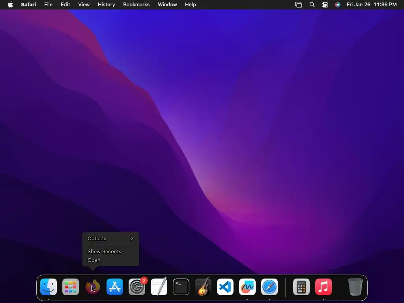Launch Music app from the Dock
Screen dimensions: 404x303
[x=324, y=287]
